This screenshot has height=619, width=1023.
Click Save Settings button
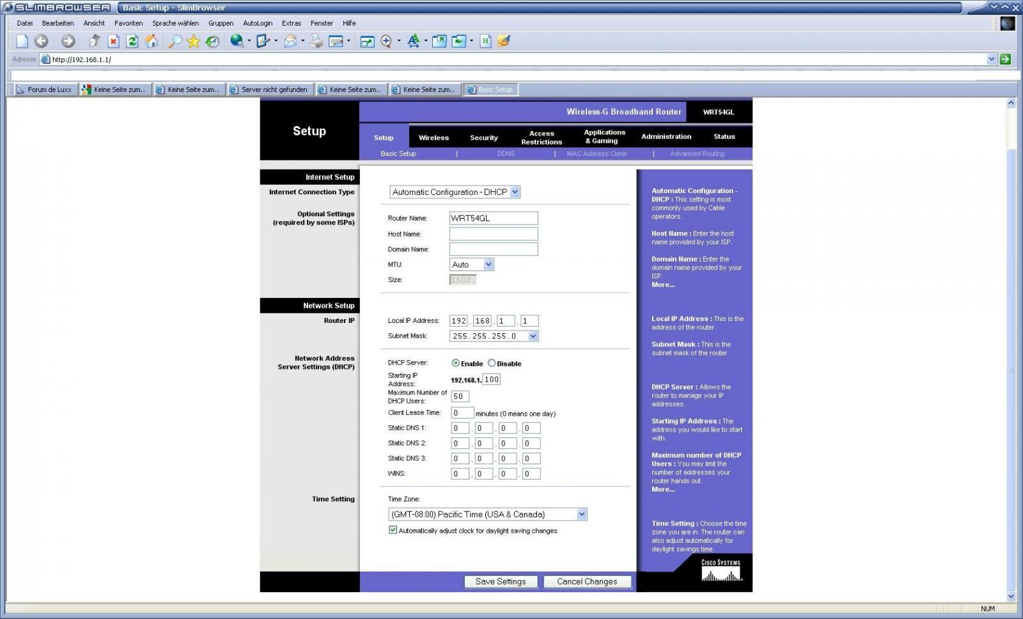click(501, 581)
